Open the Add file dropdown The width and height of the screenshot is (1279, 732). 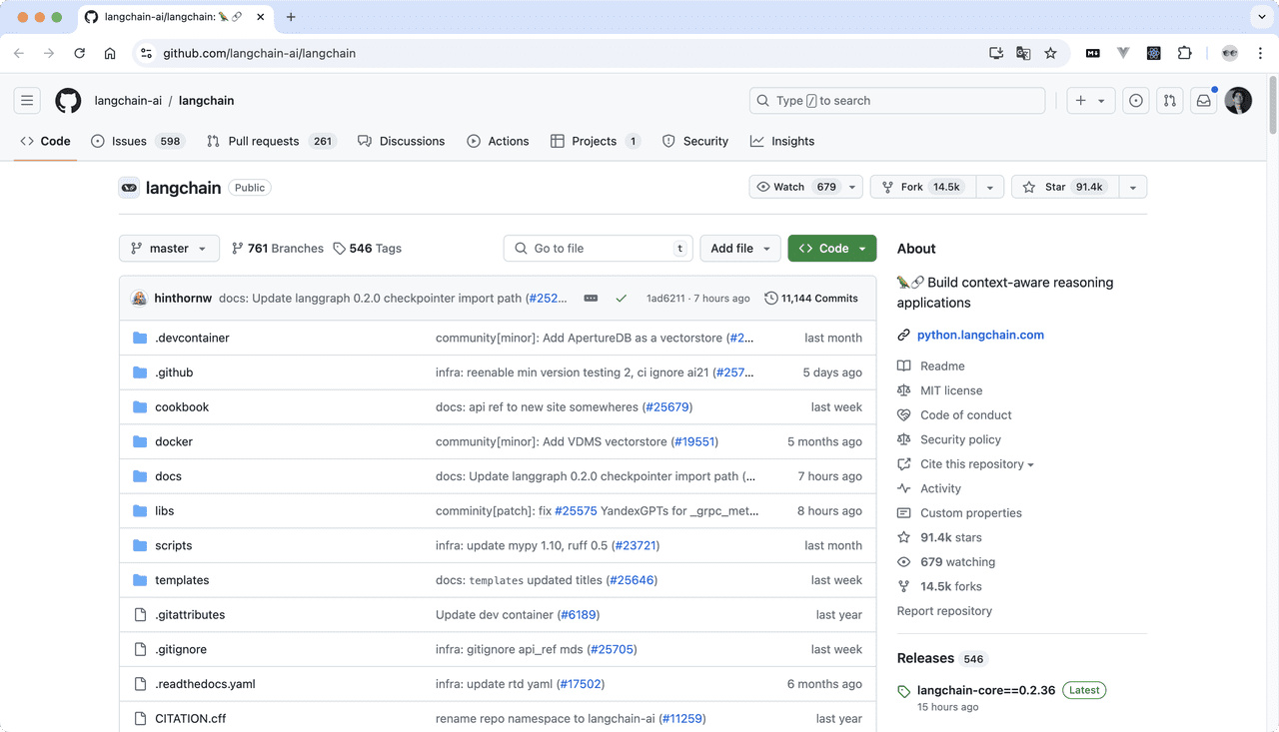740,248
